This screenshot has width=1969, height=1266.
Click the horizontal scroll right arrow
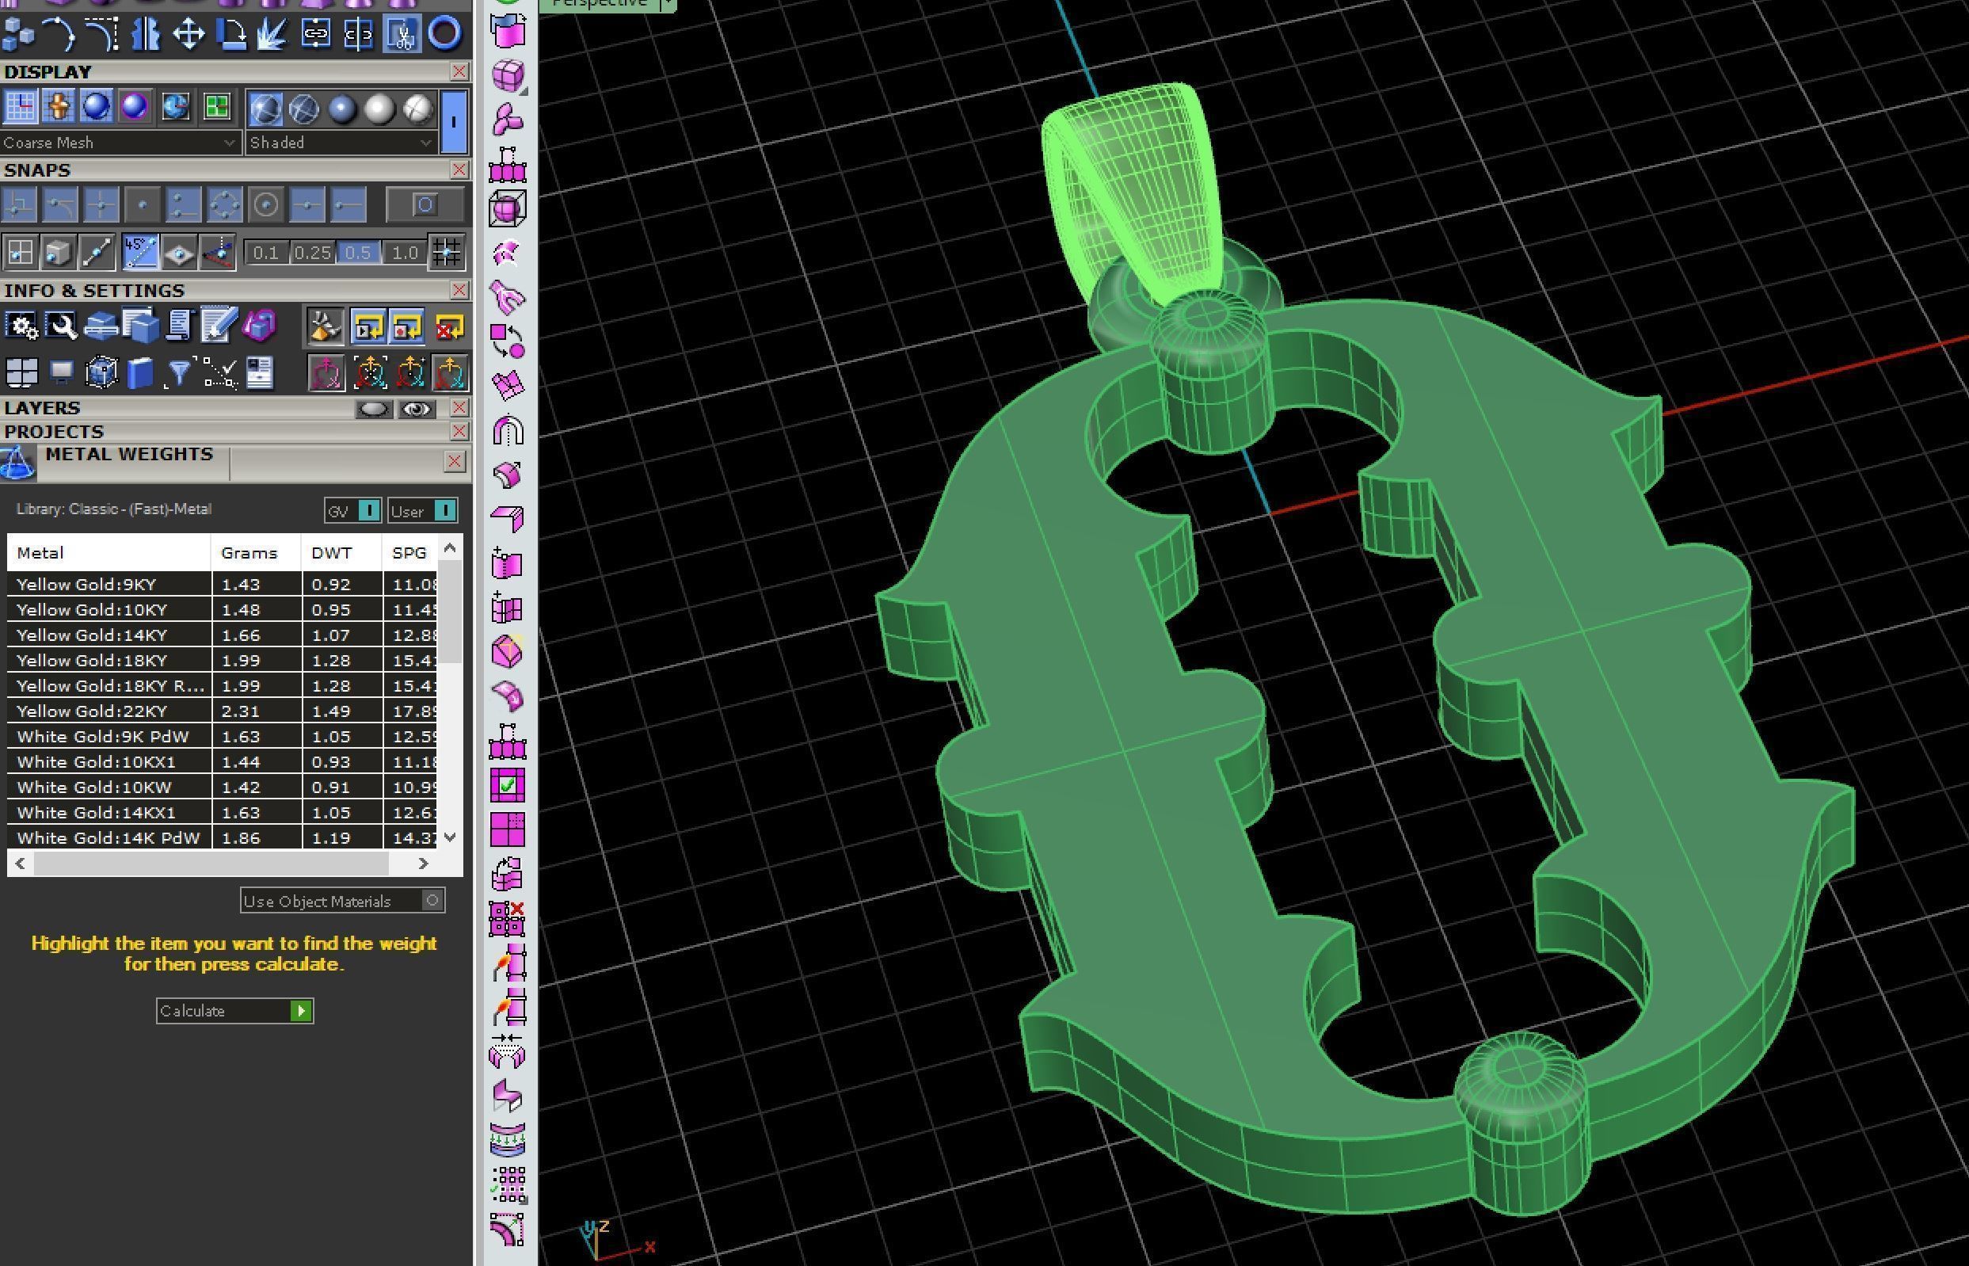coord(423,864)
